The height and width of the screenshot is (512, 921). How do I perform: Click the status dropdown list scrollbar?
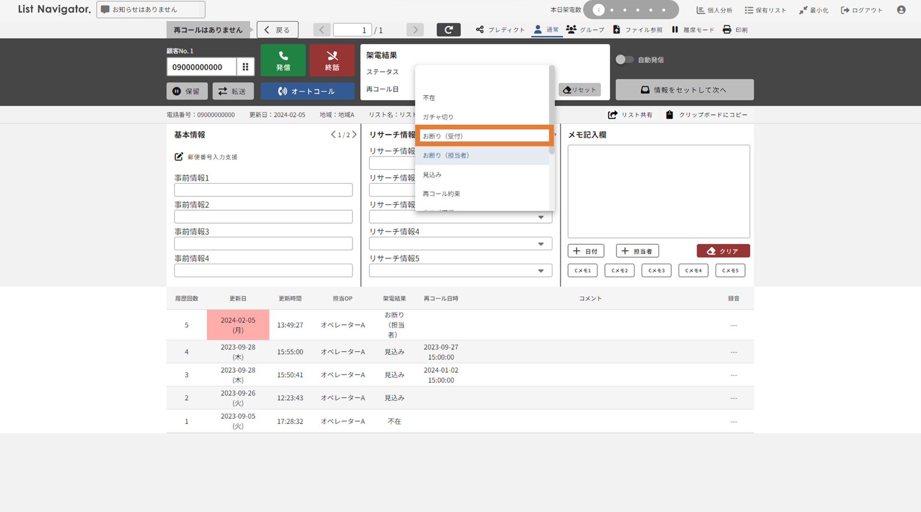click(551, 110)
